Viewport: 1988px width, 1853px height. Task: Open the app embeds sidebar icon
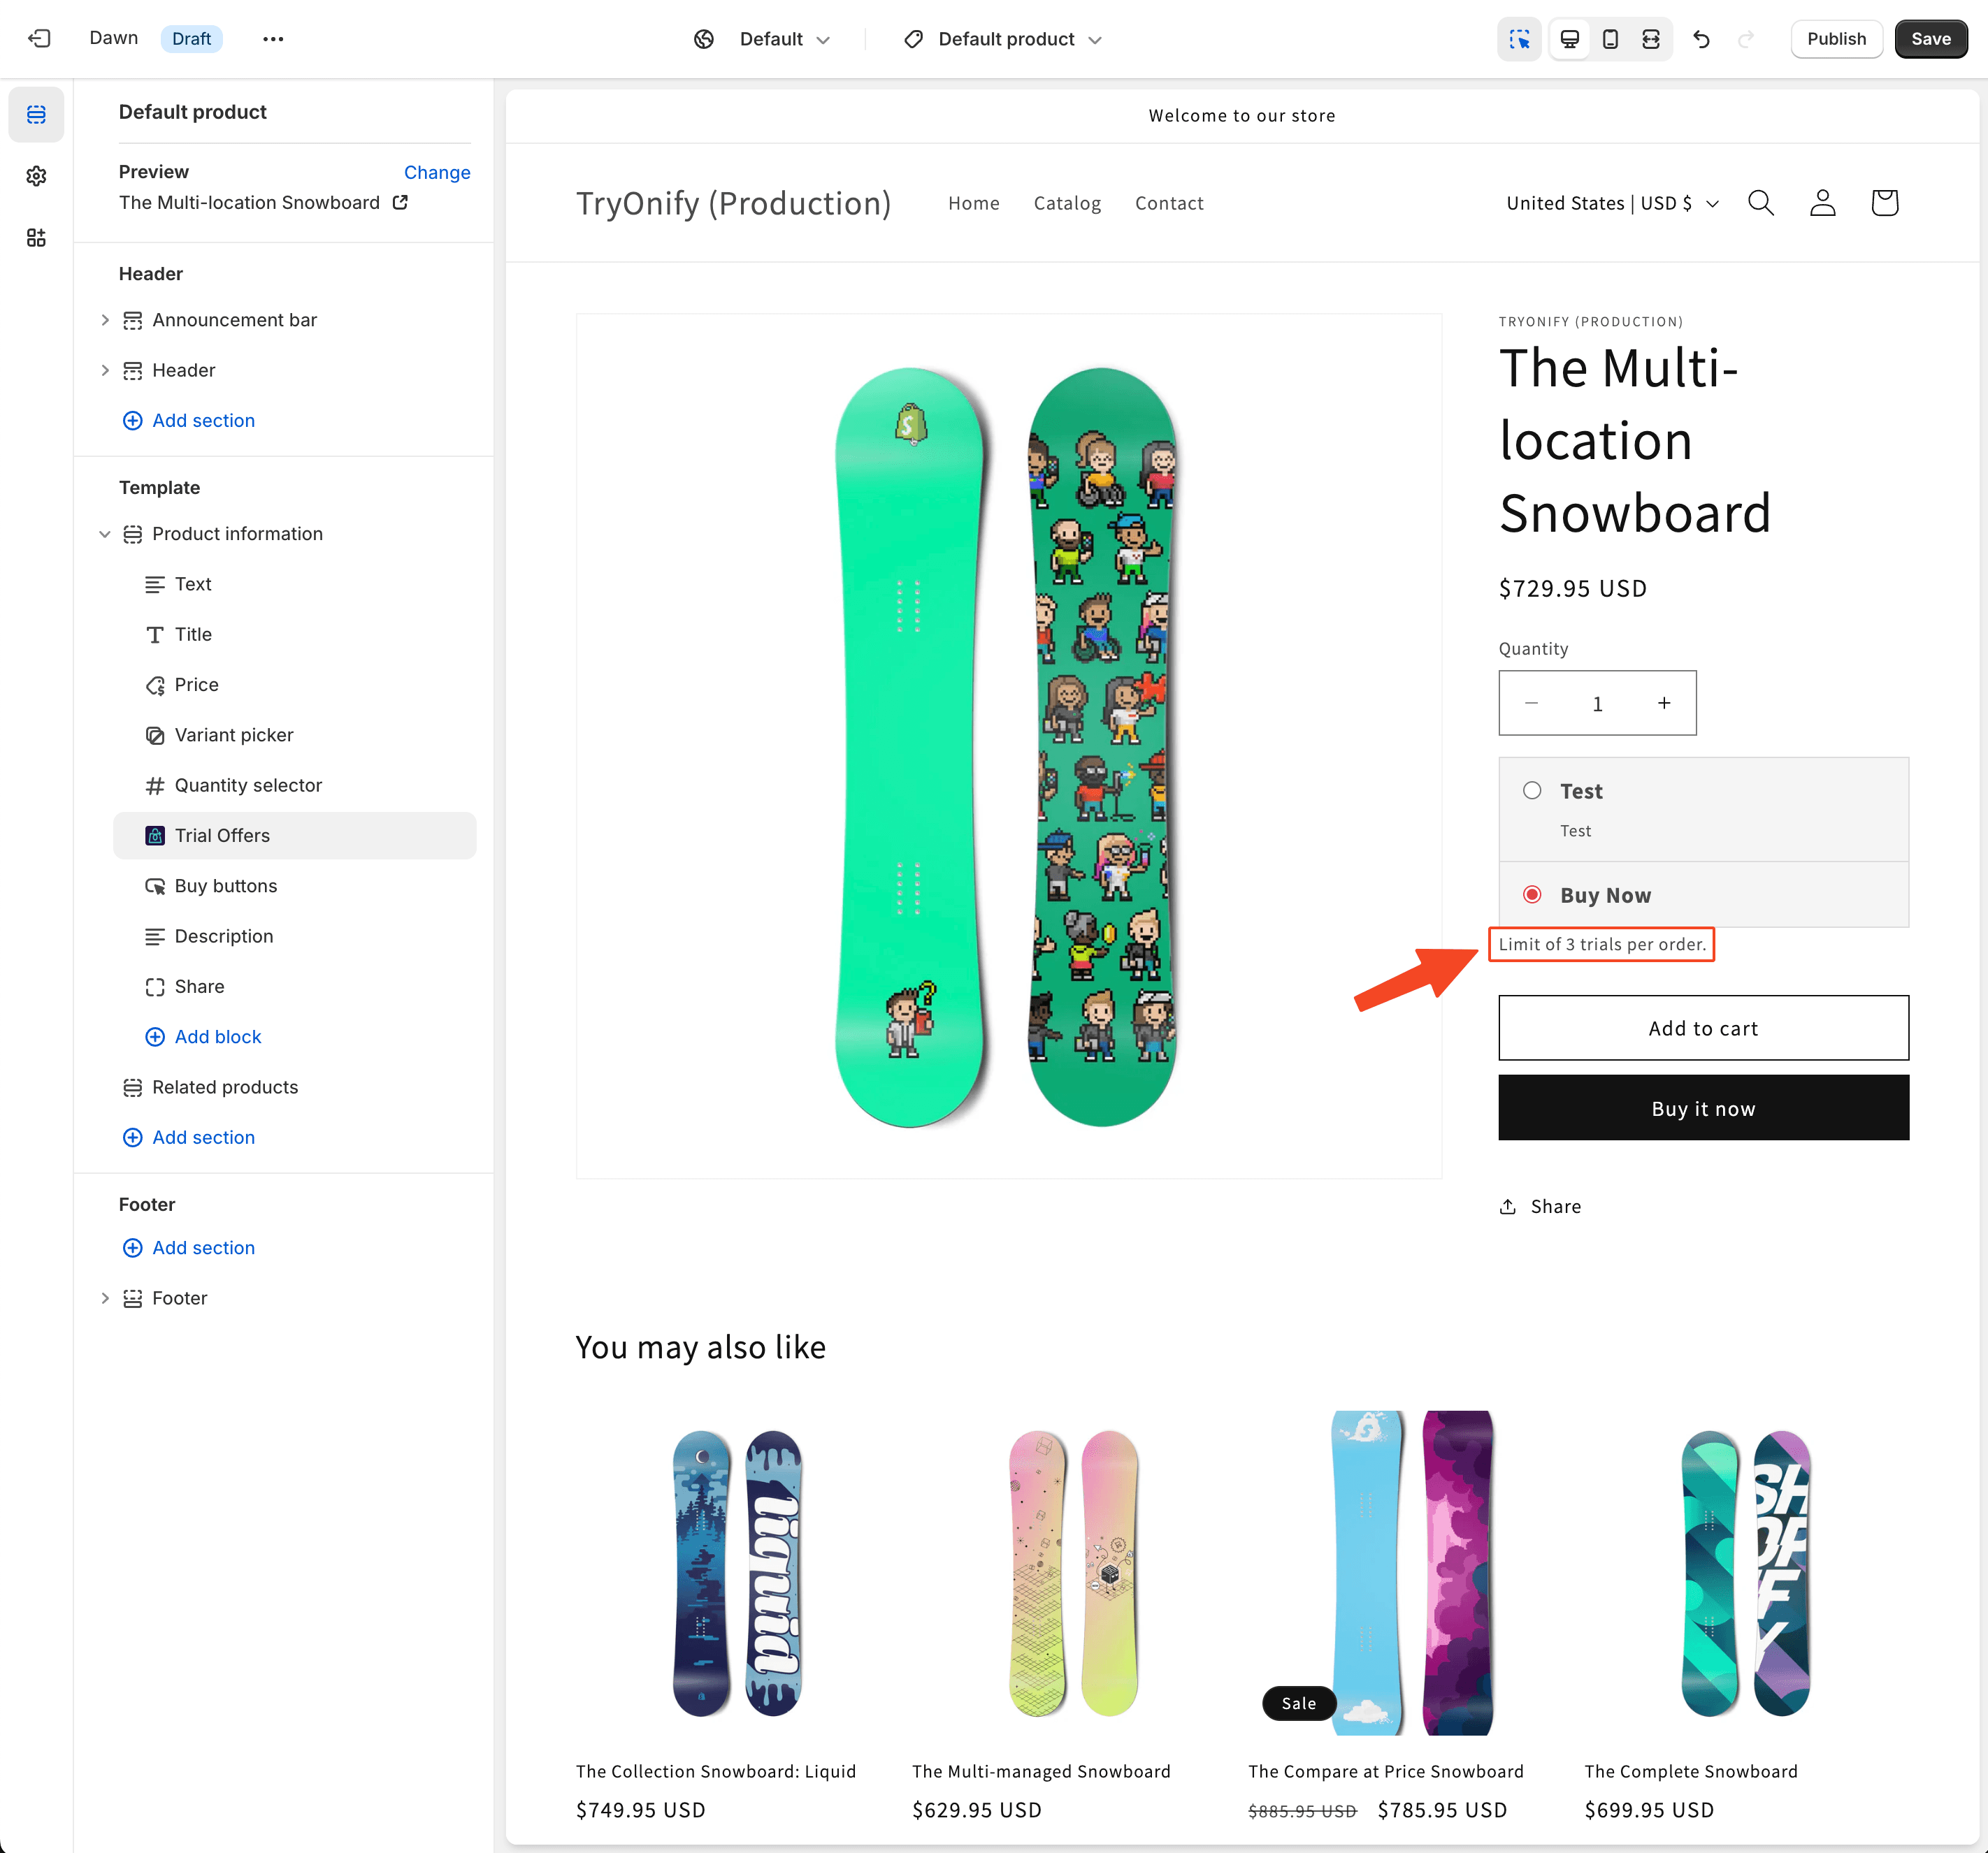36,237
